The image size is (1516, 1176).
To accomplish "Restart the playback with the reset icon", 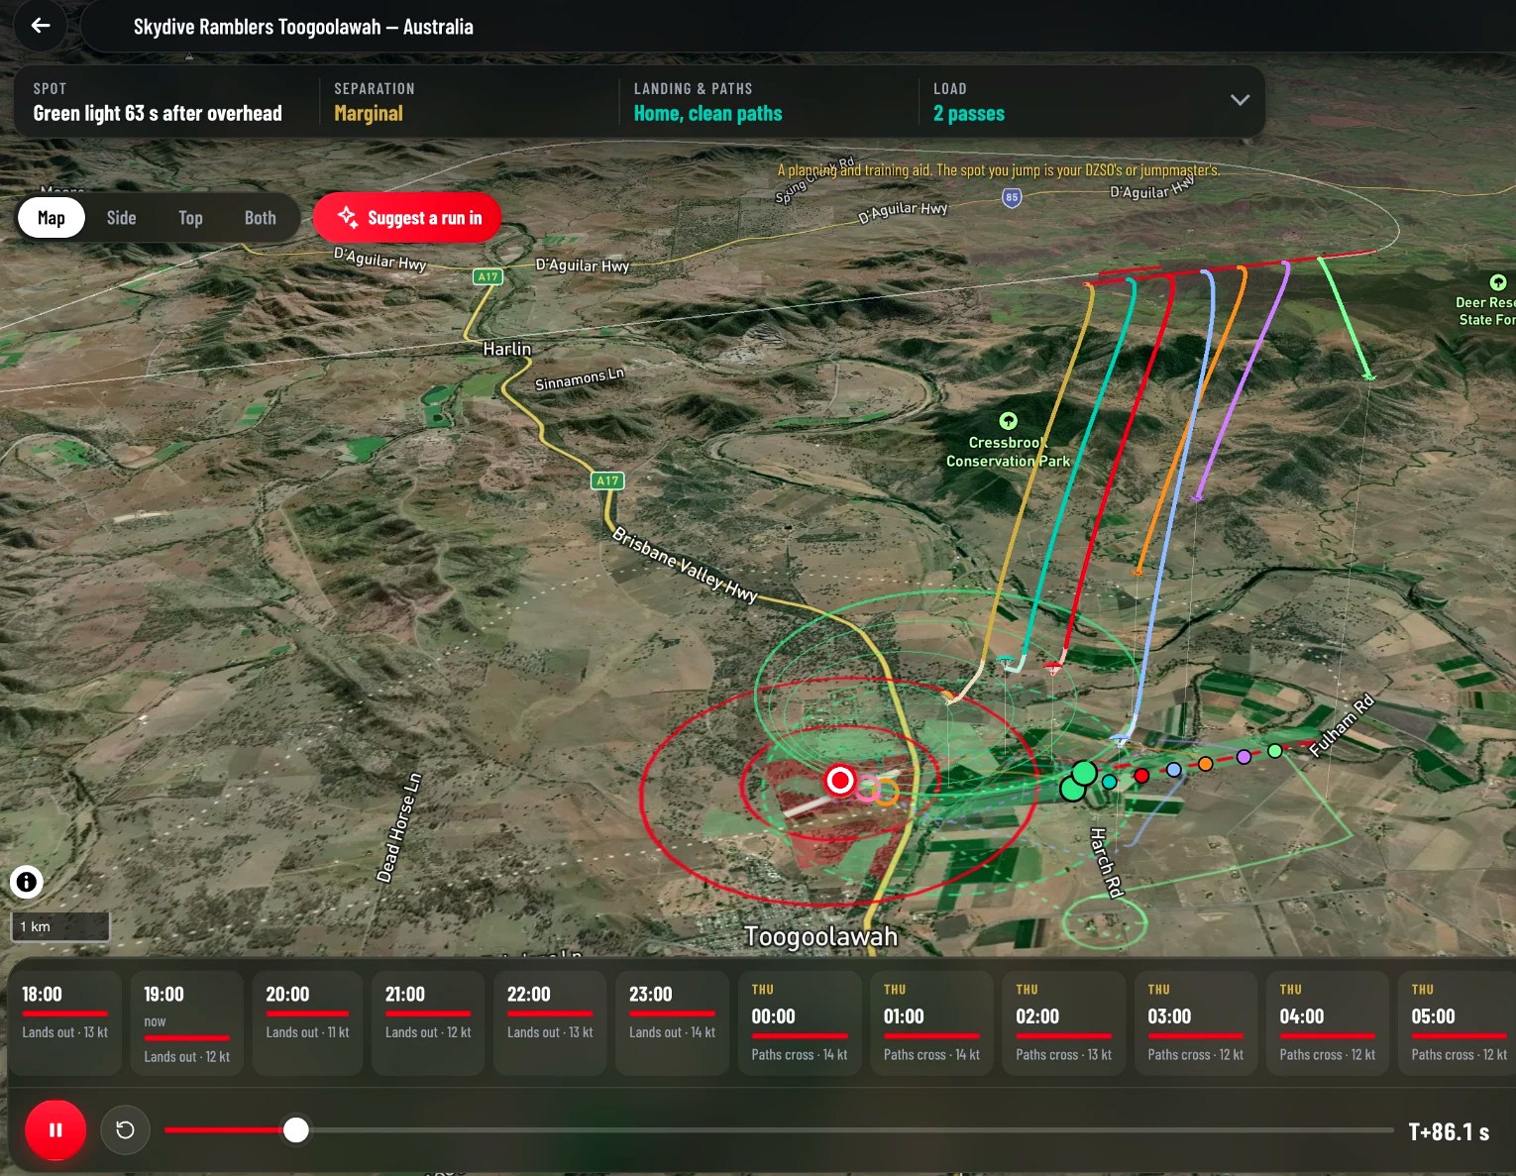I will [125, 1129].
